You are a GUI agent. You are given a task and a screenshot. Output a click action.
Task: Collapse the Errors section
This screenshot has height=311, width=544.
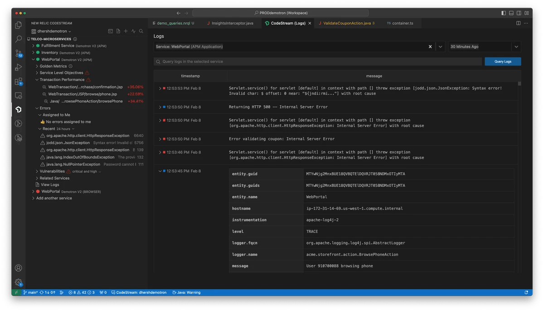click(37, 108)
